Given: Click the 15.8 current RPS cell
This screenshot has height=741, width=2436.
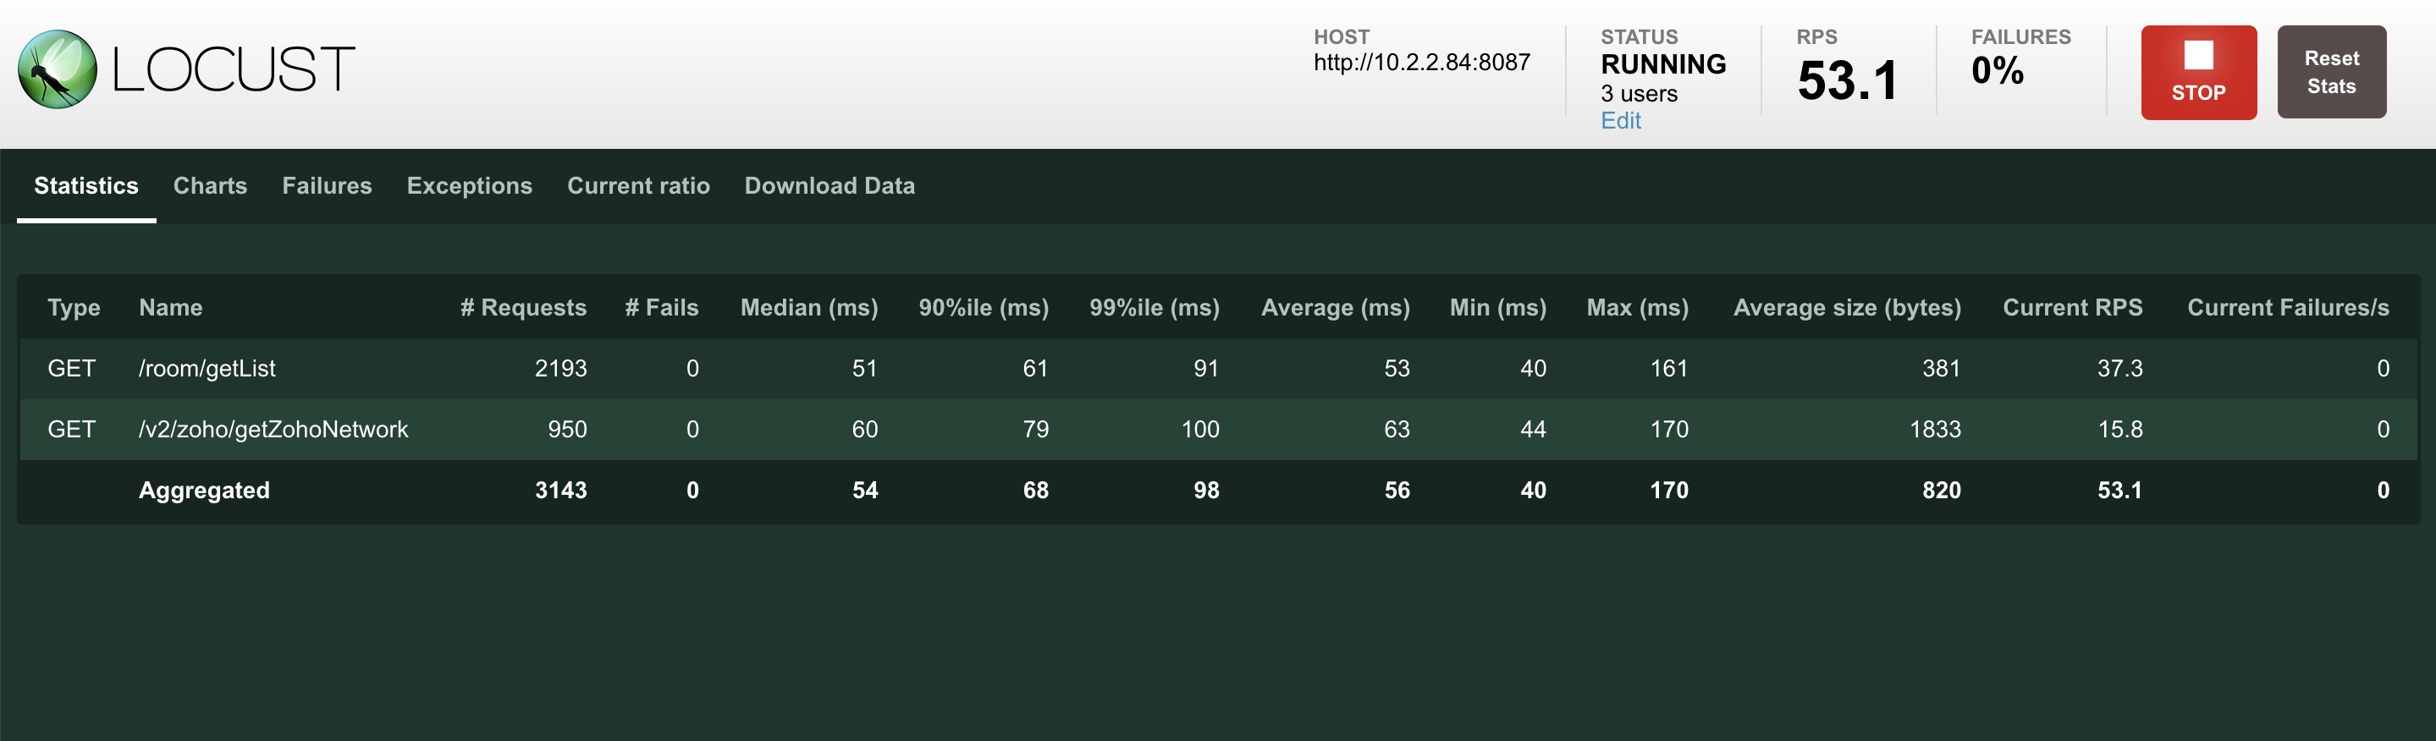Looking at the screenshot, I should [2120, 430].
